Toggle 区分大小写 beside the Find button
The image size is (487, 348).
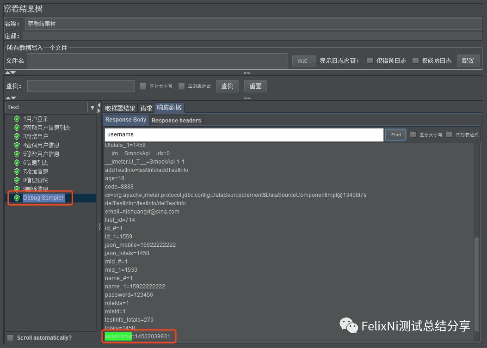tap(413, 134)
